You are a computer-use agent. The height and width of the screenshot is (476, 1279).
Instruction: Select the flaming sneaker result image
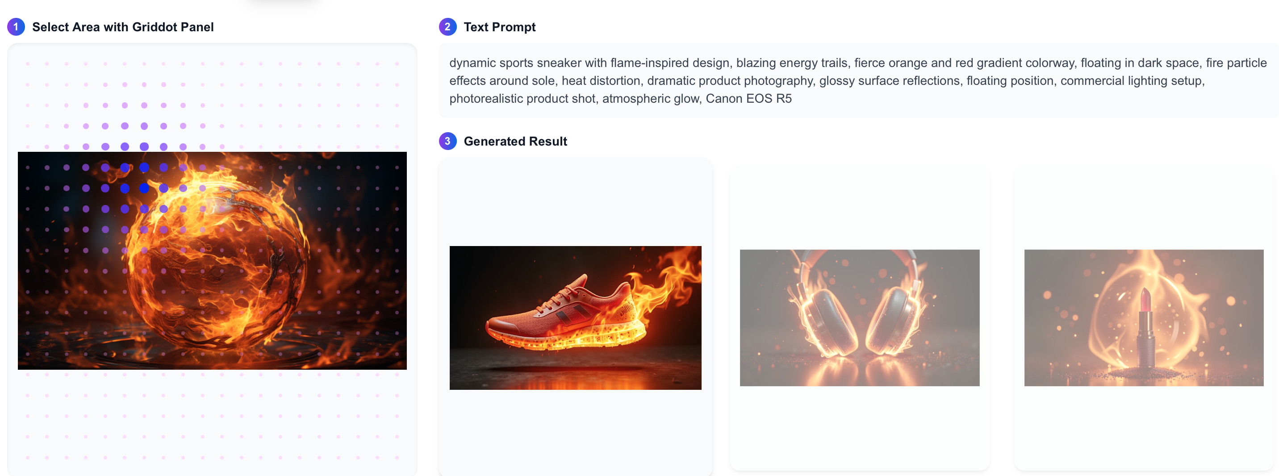(x=576, y=317)
